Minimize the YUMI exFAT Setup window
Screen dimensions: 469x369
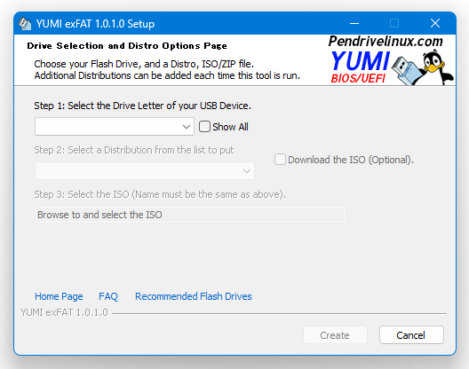click(x=354, y=23)
